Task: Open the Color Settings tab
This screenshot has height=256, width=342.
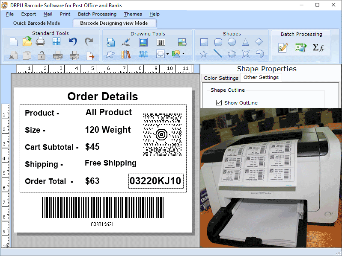Action: pos(221,78)
